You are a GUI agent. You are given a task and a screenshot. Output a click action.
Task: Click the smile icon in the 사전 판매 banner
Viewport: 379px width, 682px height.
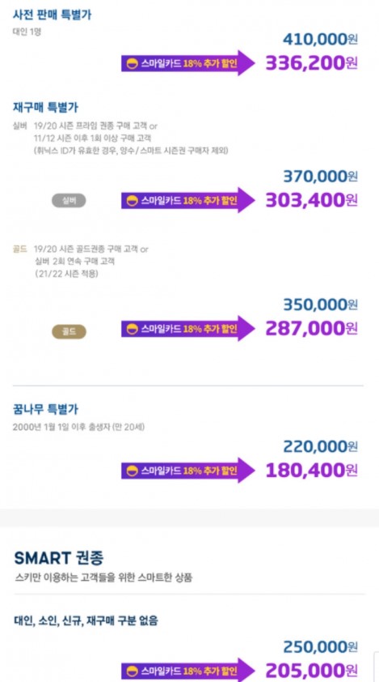132,64
